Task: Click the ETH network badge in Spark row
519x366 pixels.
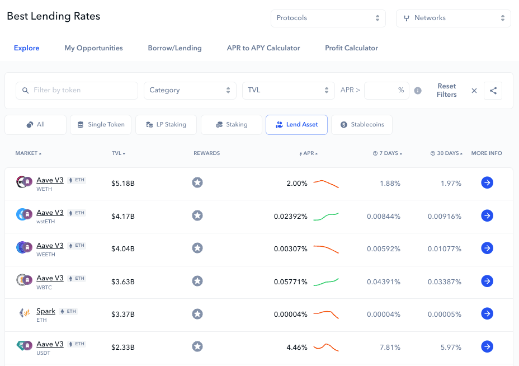Action: pos(69,311)
